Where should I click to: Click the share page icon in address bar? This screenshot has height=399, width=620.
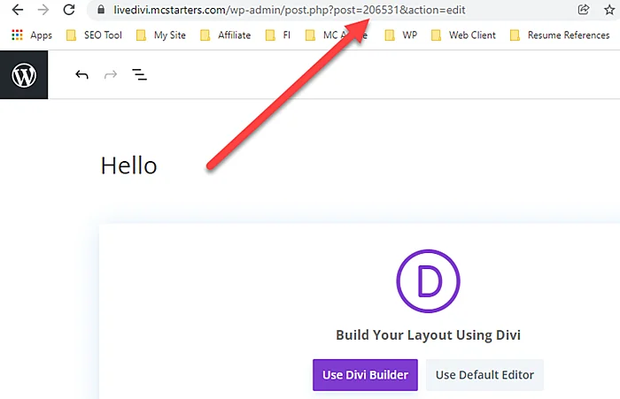point(583,10)
